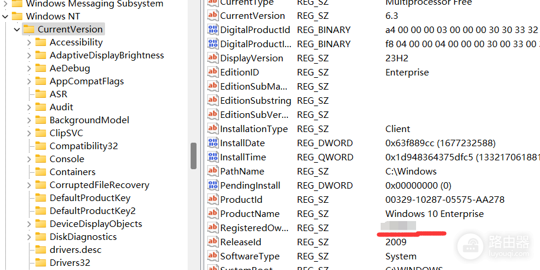Click REG_QWORD type of InstallTime
This screenshot has height=270, width=540.
point(325,157)
